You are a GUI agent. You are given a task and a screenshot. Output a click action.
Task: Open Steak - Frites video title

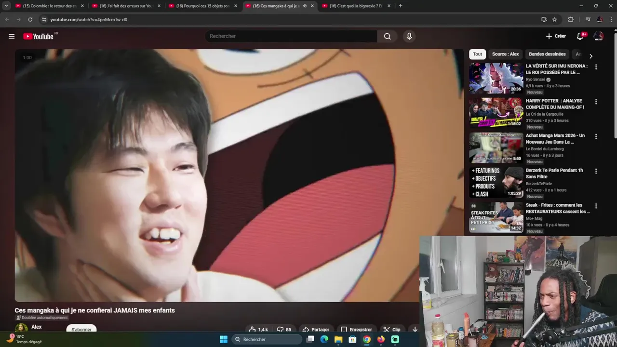[x=558, y=208]
